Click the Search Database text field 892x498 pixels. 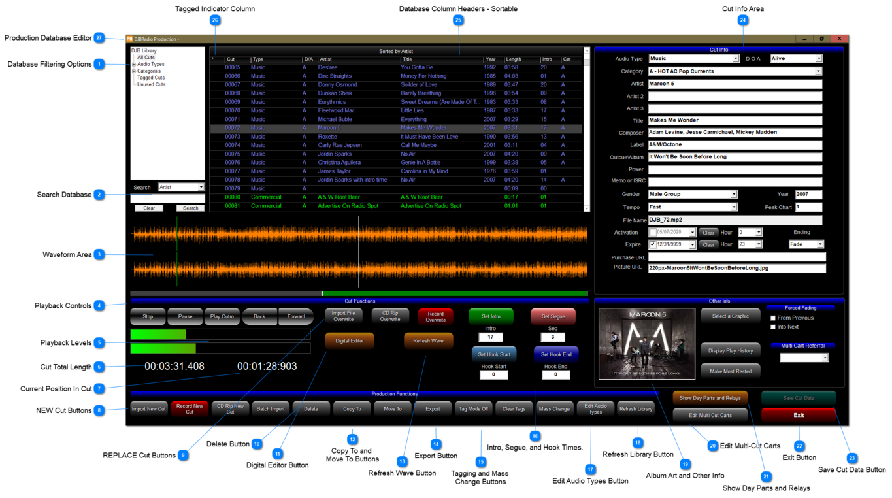pos(167,199)
